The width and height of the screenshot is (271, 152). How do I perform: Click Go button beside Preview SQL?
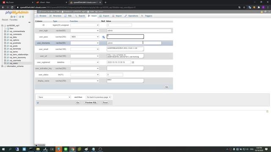pos(77,103)
